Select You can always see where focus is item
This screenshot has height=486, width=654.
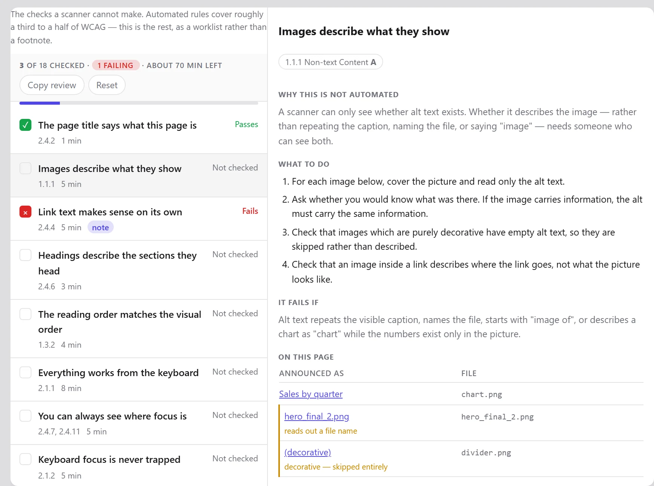click(139, 423)
